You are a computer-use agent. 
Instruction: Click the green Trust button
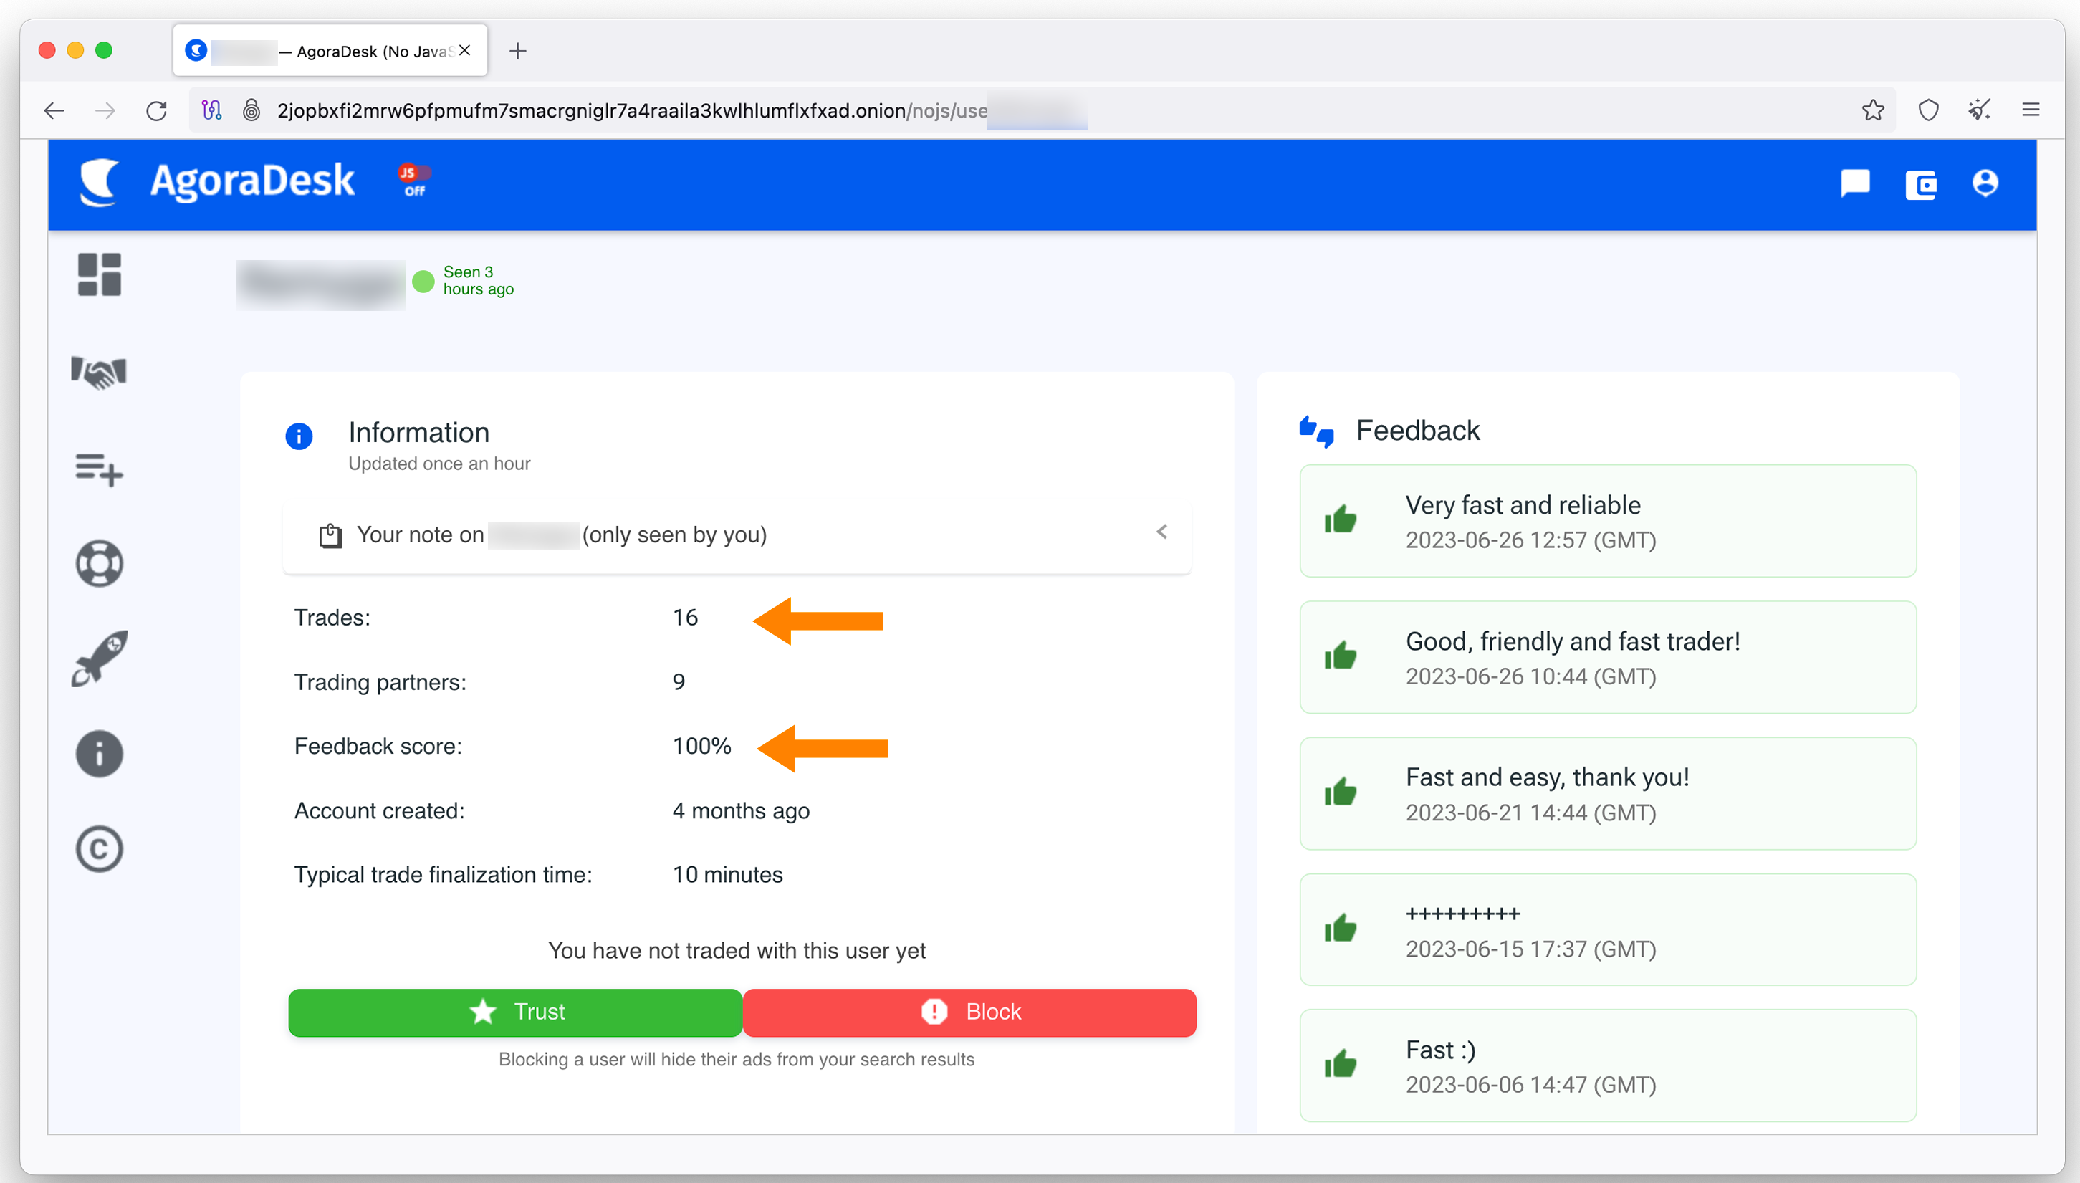[515, 1012]
